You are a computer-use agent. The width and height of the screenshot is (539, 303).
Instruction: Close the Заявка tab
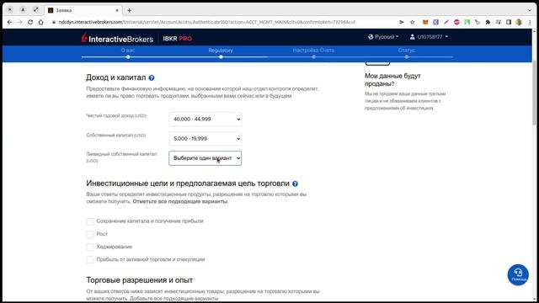click(117, 10)
